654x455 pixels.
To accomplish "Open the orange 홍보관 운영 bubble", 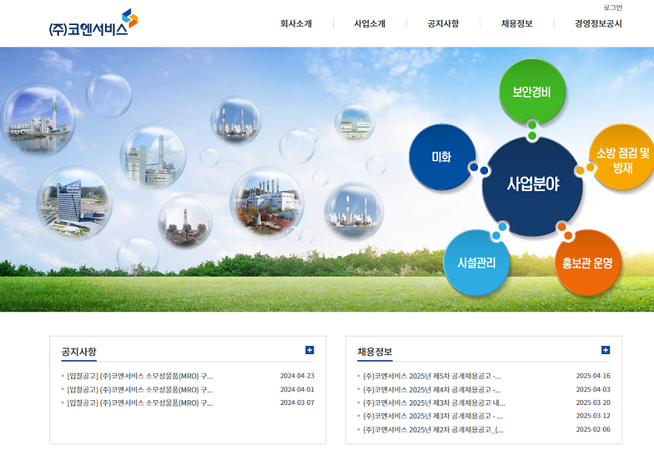I will coord(587,263).
